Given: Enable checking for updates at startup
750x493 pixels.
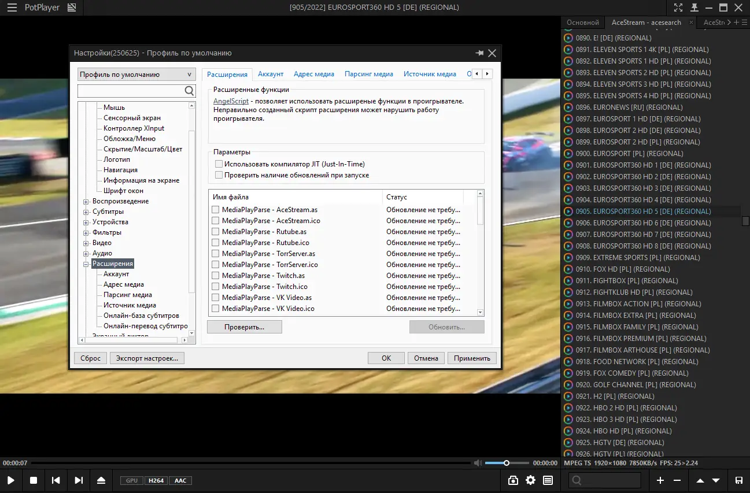Looking at the screenshot, I should tap(219, 173).
